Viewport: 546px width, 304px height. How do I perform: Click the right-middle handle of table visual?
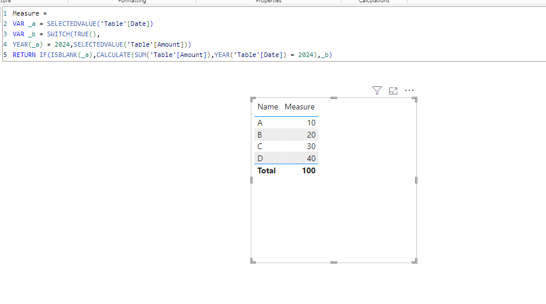416,180
